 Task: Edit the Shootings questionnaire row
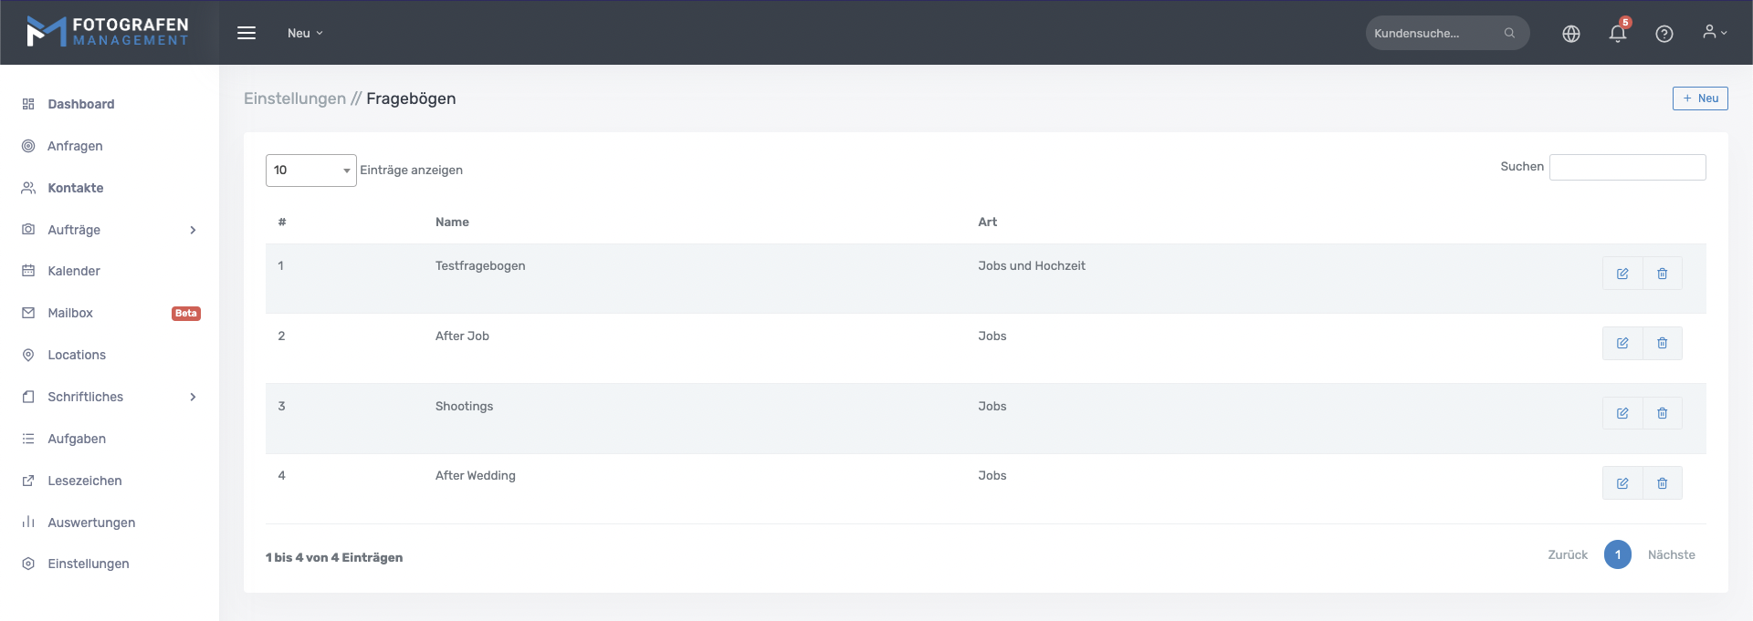click(1622, 413)
